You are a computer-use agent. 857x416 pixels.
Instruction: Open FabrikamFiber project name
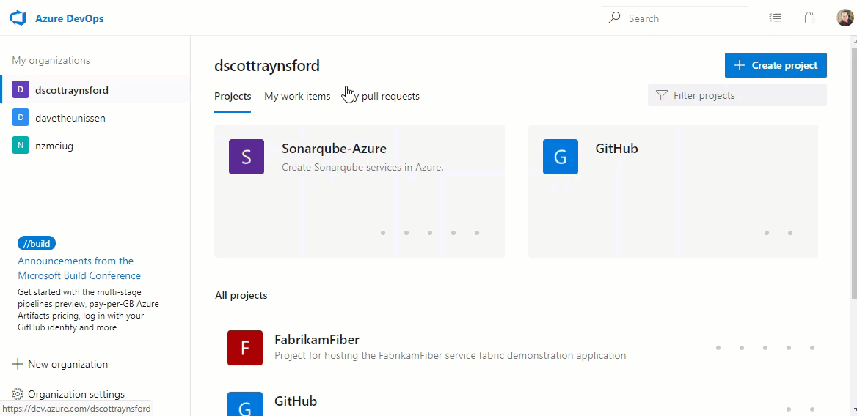click(317, 340)
